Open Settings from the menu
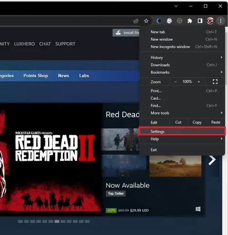Image resolution: width=228 pixels, height=235 pixels. pos(182,132)
